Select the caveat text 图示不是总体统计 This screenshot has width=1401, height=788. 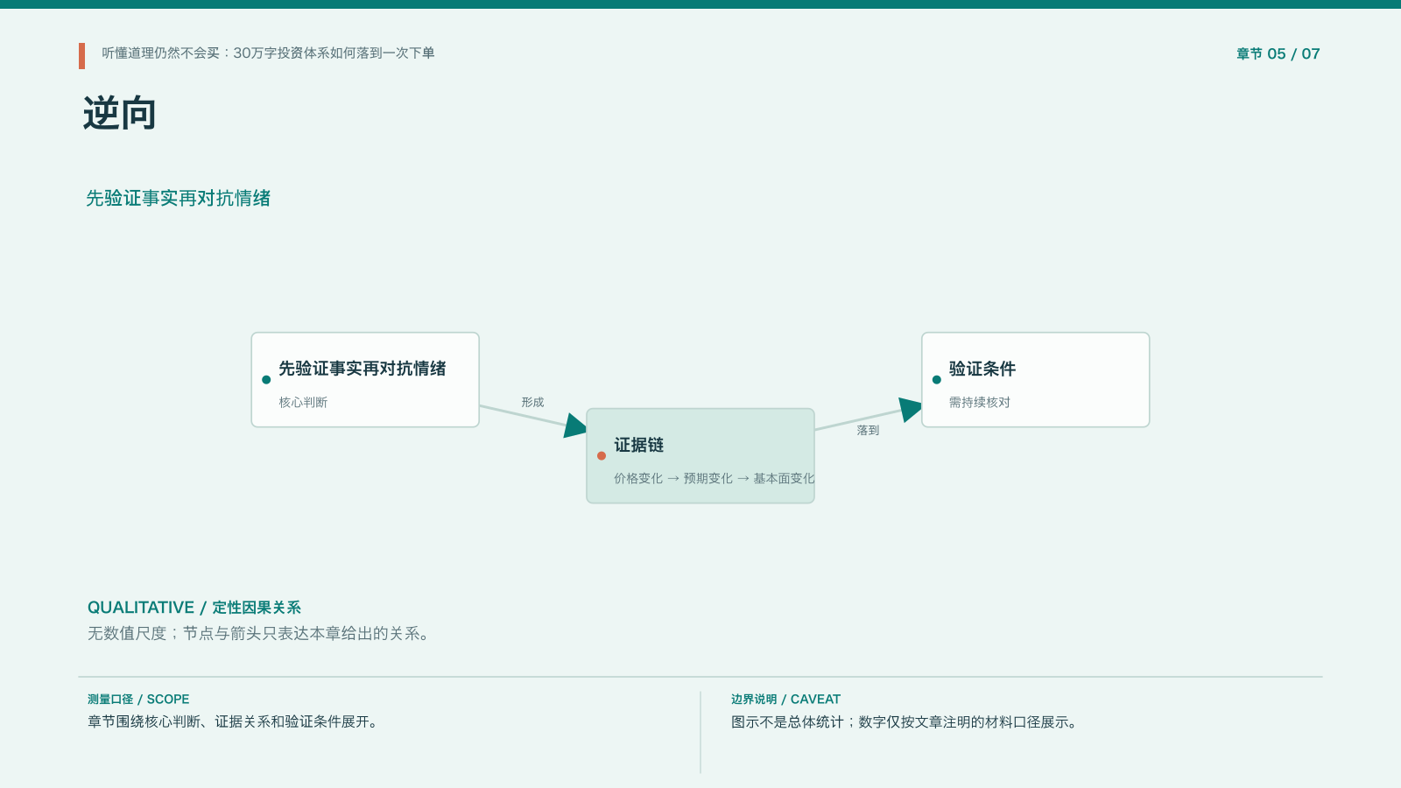(787, 722)
